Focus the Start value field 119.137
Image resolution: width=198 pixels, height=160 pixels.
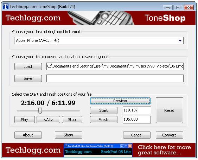click(137, 110)
